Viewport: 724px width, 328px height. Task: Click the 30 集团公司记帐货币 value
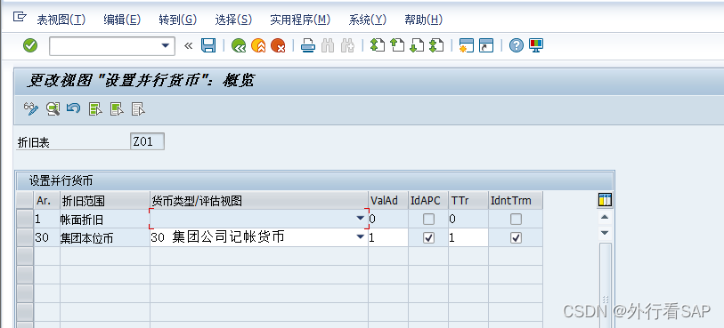[x=217, y=237]
